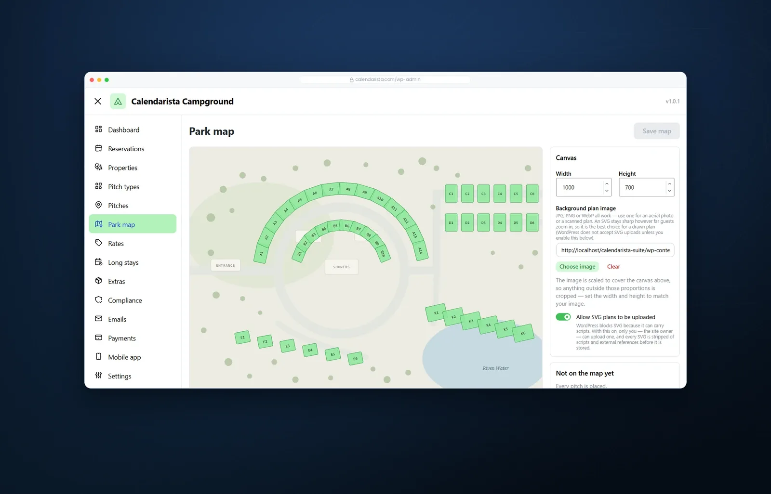The image size is (771, 494).
Task: Open the Mobile app page
Action: [x=133, y=357]
